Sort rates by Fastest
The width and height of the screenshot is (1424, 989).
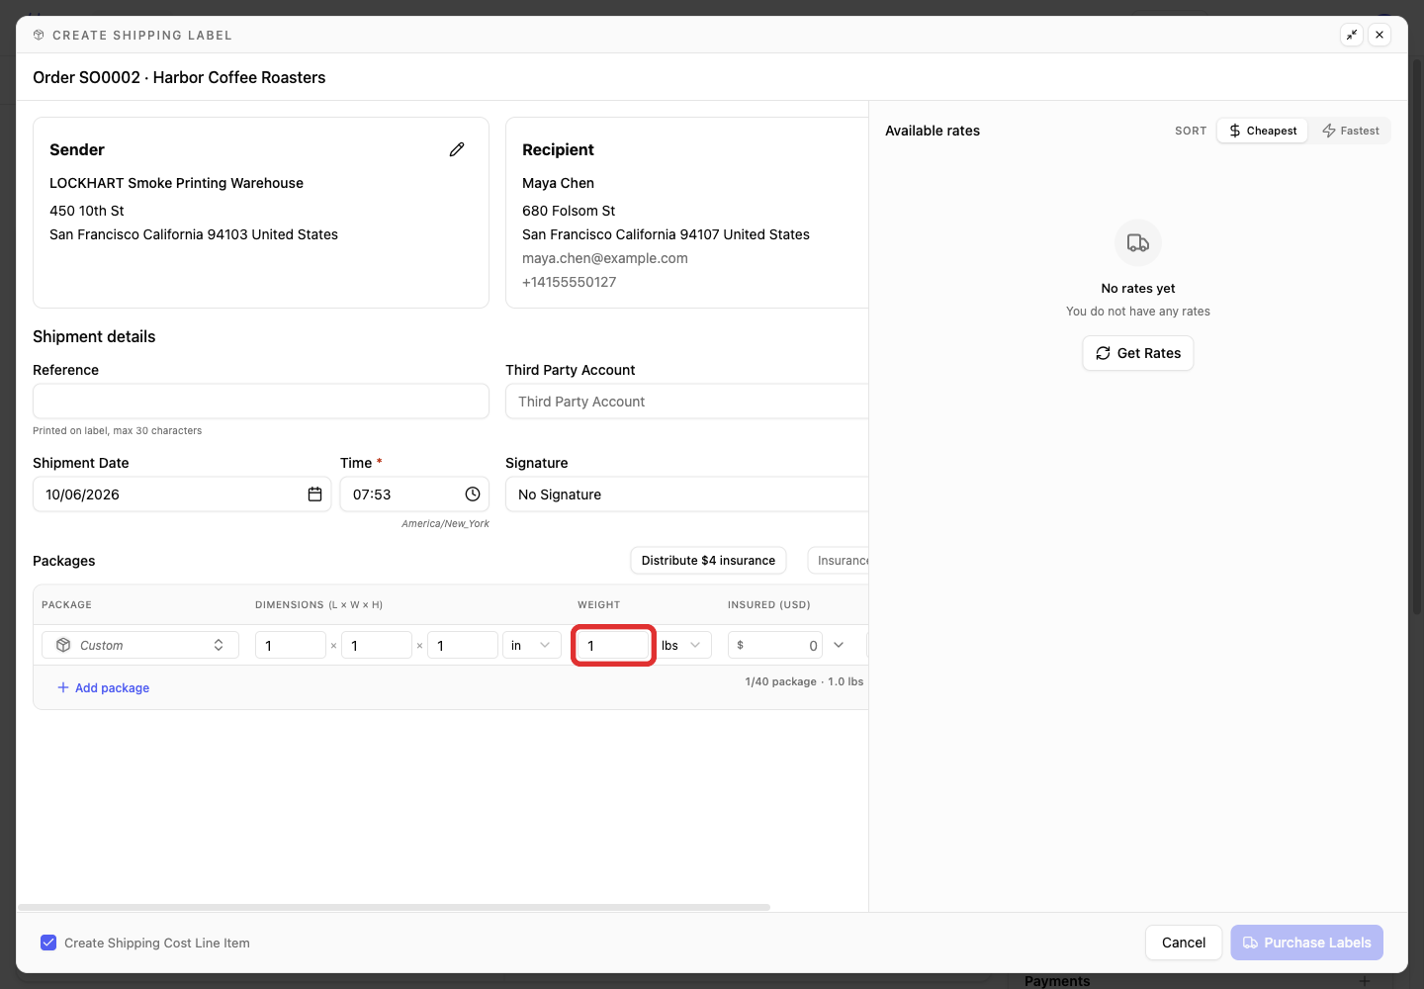pos(1350,131)
